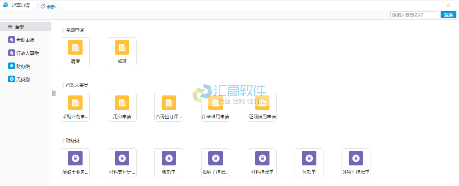The image size is (459, 186).
Task: Open the 证照借用申请 template
Action: click(x=262, y=107)
